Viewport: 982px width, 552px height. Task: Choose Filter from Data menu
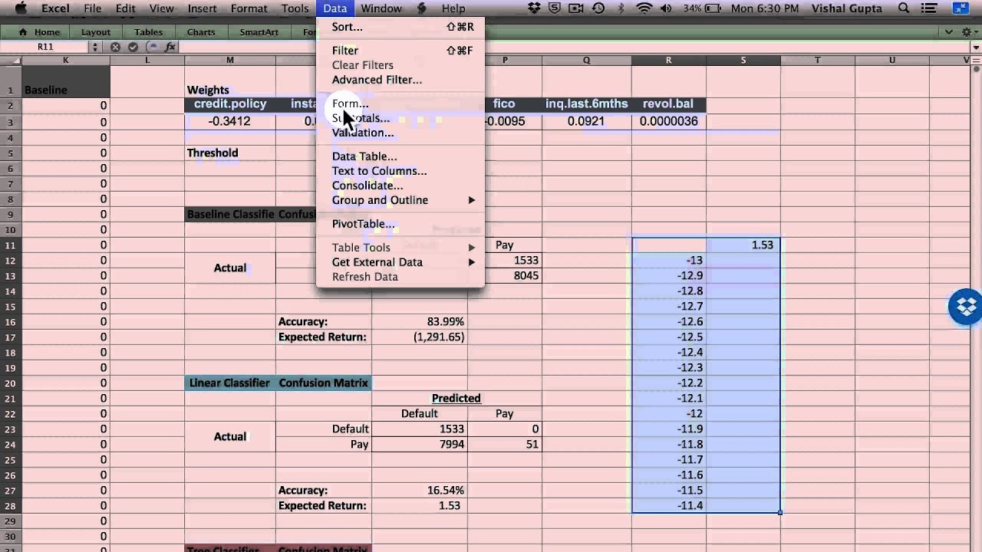click(x=400, y=51)
